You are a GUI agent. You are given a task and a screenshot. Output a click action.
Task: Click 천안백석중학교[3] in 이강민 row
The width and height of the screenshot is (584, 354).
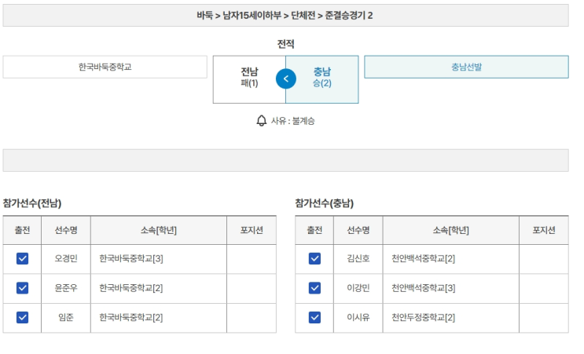[424, 288]
